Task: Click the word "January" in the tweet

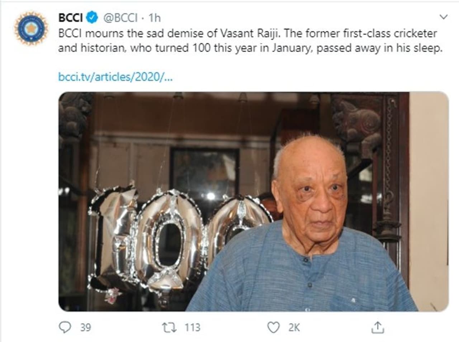Action: 291,48
